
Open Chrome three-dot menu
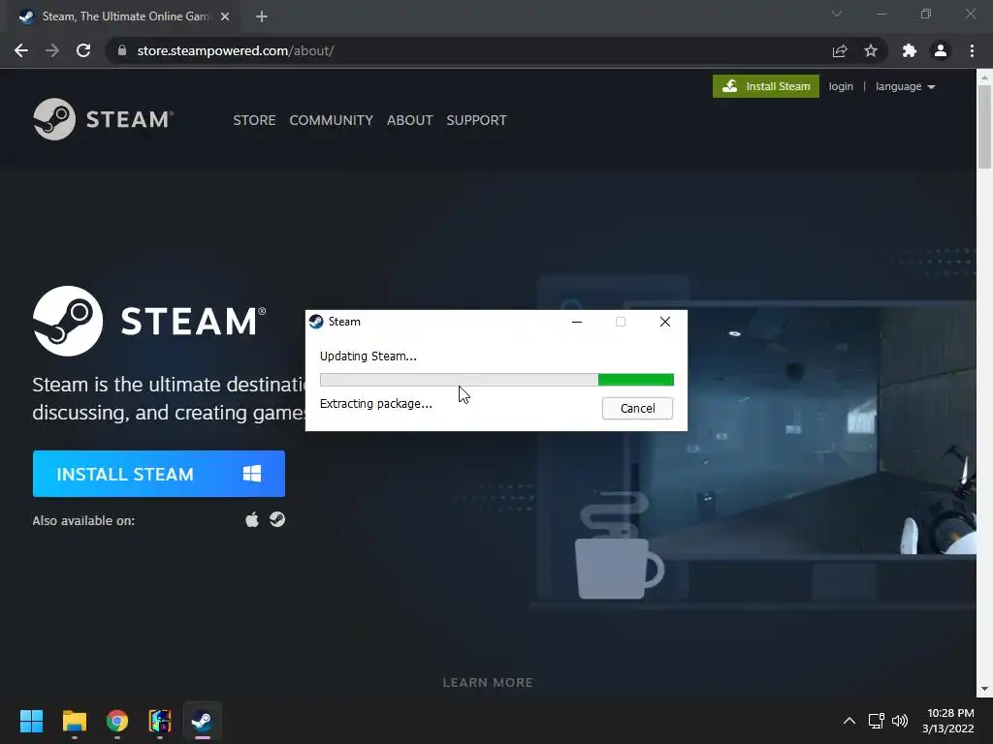coord(972,50)
